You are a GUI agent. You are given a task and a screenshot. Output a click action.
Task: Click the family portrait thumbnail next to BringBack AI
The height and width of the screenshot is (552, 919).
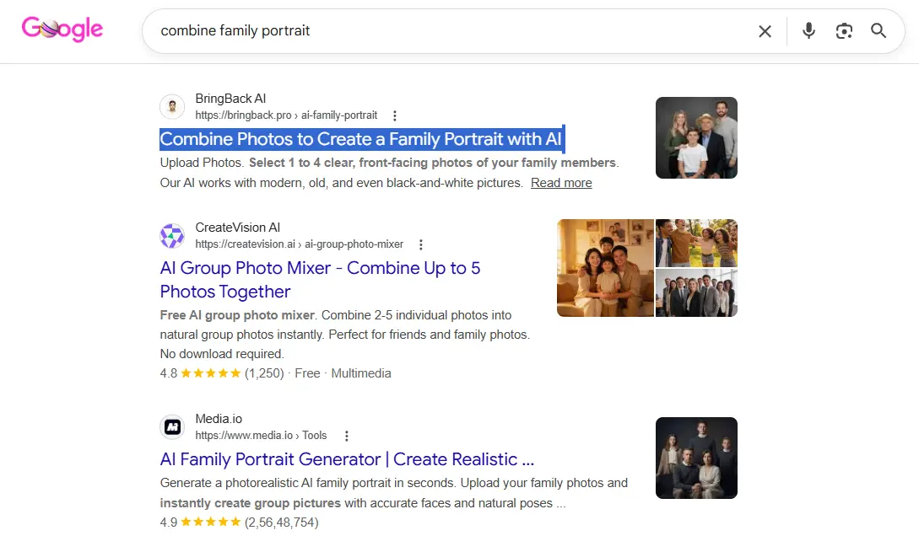696,137
